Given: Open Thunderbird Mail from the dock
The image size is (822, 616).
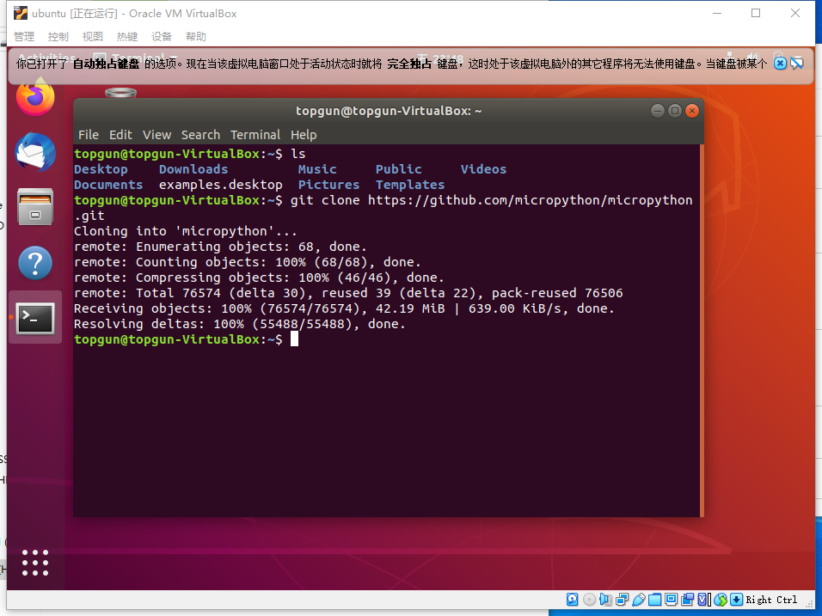Looking at the screenshot, I should tap(35, 152).
